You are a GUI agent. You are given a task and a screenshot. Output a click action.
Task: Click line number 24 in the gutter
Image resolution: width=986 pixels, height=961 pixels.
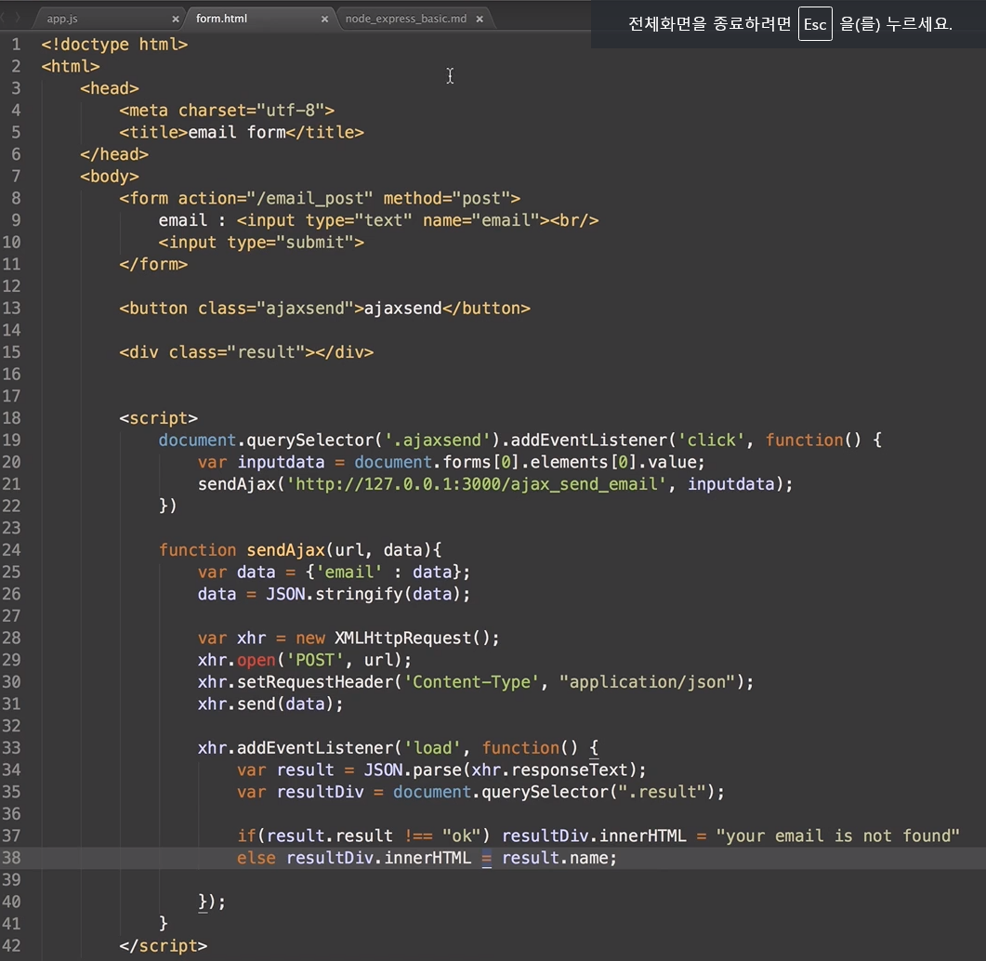[11, 550]
